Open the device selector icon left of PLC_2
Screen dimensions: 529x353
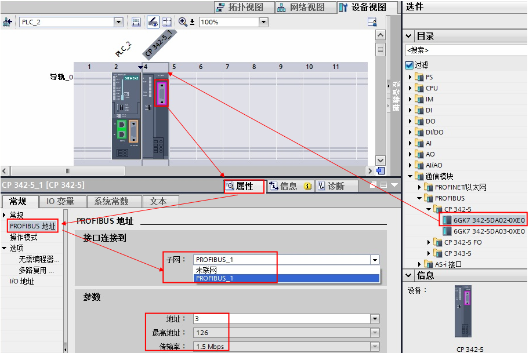[7, 22]
